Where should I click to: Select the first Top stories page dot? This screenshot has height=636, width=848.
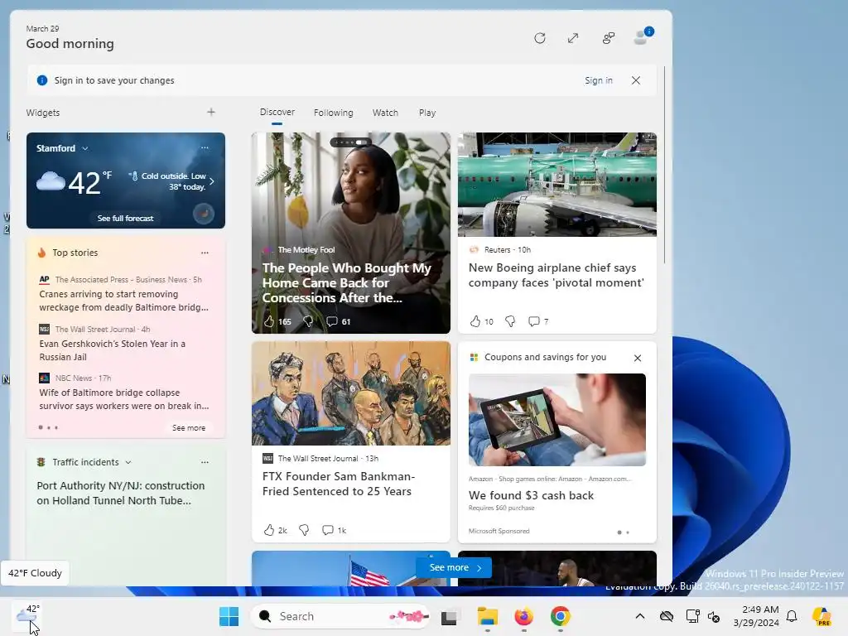41,427
